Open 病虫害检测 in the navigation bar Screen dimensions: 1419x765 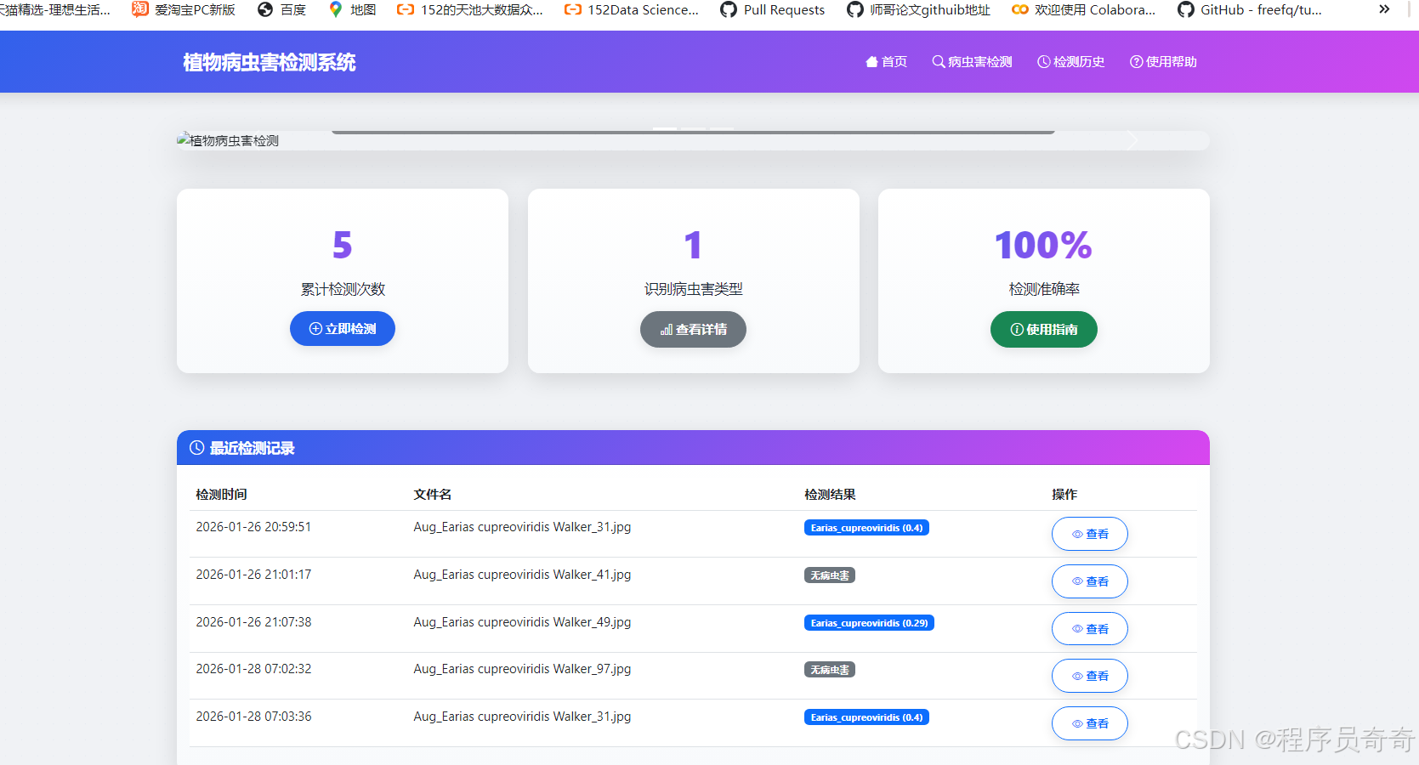(x=972, y=62)
